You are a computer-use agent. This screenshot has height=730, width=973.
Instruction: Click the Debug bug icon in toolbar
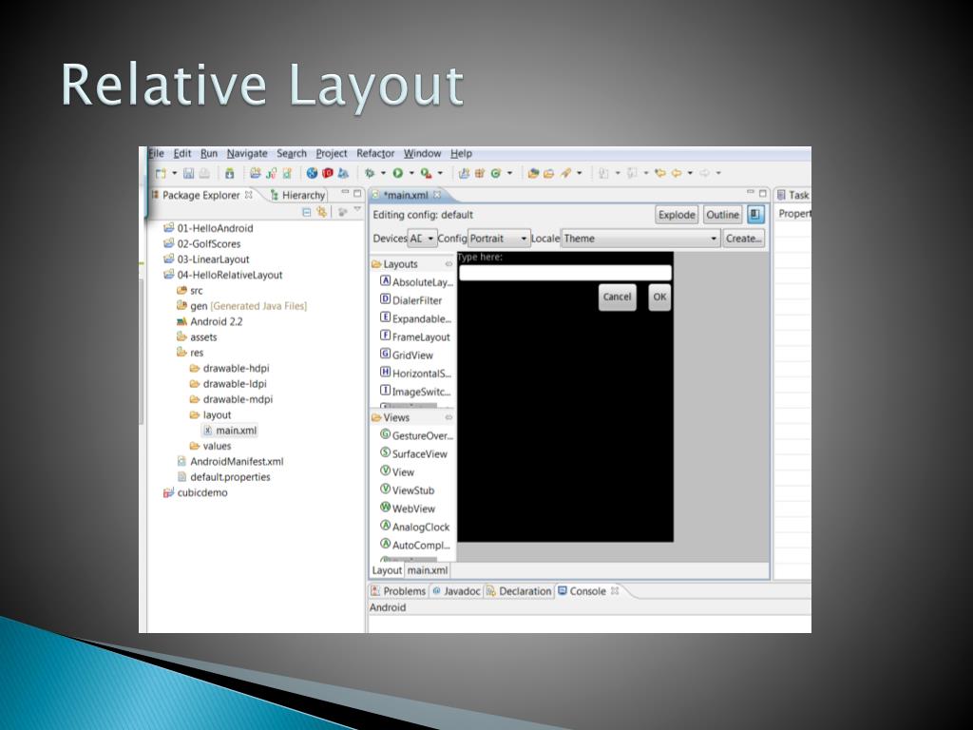click(370, 173)
